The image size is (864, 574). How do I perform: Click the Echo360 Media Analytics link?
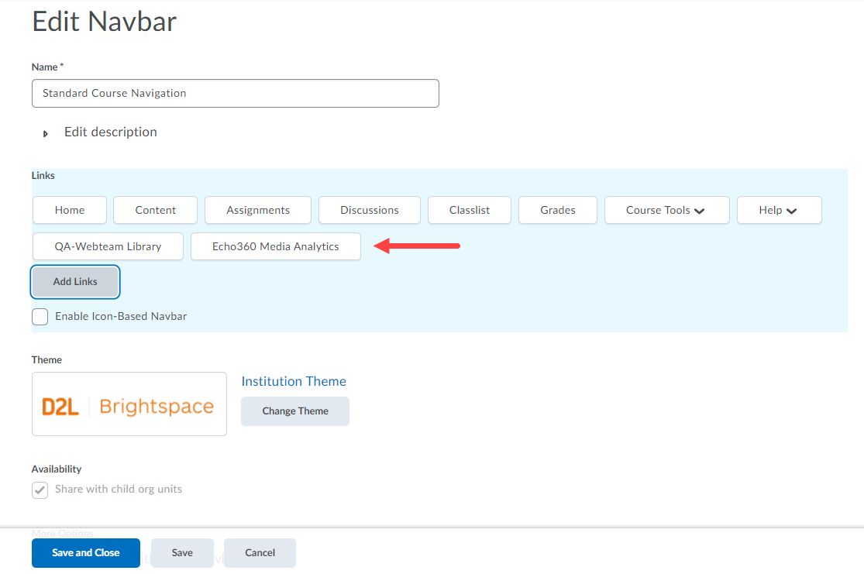[x=276, y=246]
